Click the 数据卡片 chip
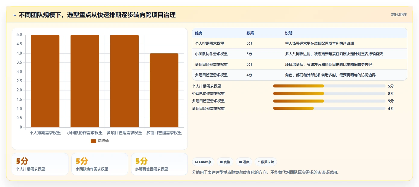 266,162
